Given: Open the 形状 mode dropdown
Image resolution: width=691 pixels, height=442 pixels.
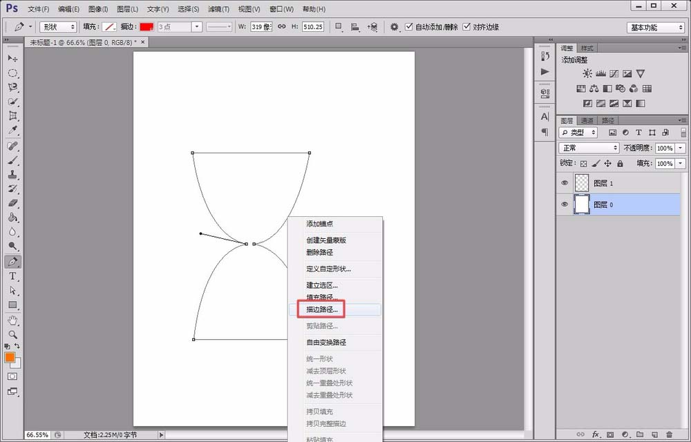Looking at the screenshot, I should (57, 26).
